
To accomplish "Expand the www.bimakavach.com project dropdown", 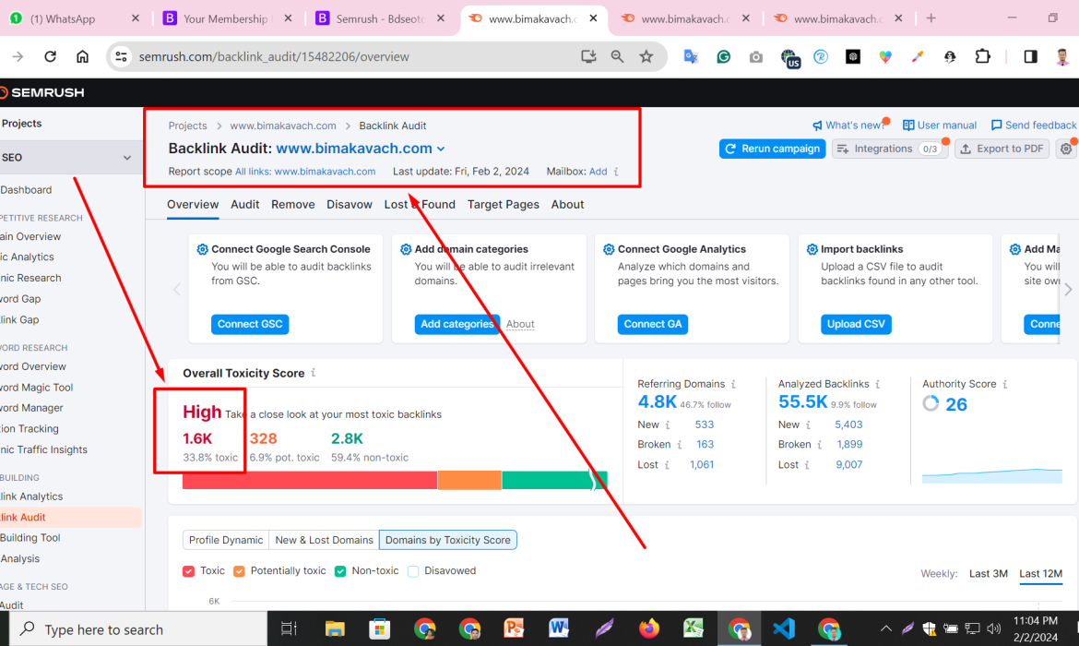I will tap(441, 149).
